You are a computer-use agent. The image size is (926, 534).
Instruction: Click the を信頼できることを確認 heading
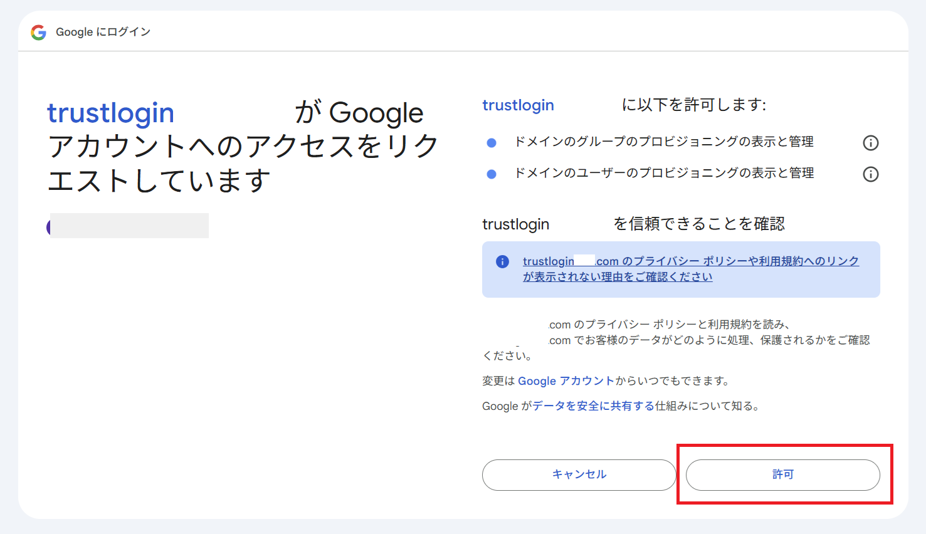[699, 224]
